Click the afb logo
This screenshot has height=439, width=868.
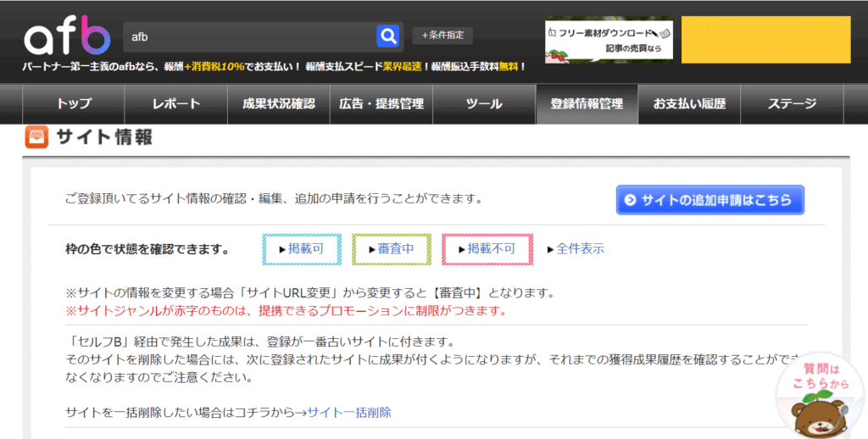click(x=67, y=36)
